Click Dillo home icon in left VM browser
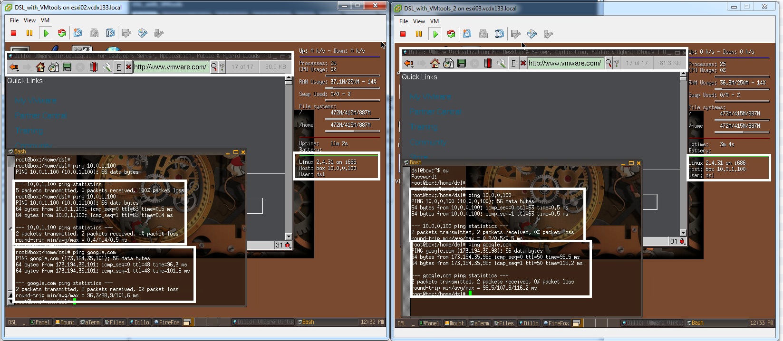The image size is (783, 341). (40, 67)
